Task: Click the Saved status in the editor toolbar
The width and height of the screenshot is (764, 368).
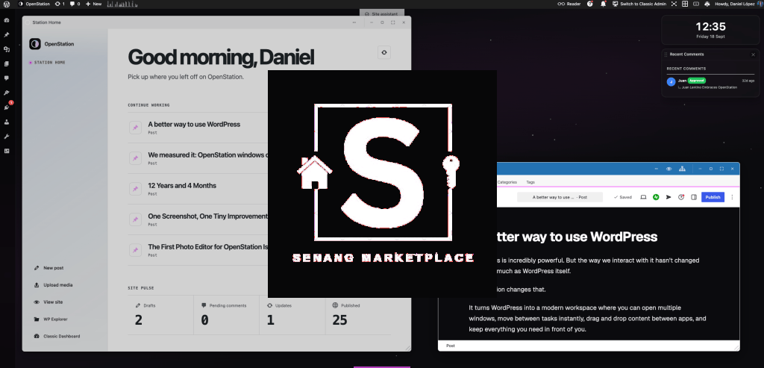Action: 623,197
